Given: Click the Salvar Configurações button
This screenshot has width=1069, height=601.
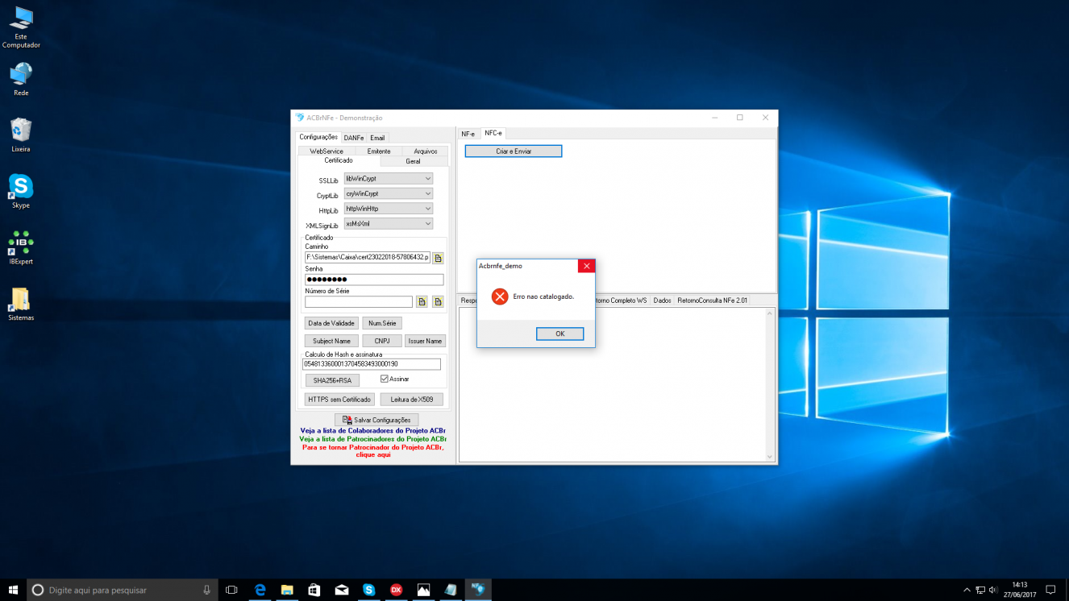Looking at the screenshot, I should 376,420.
